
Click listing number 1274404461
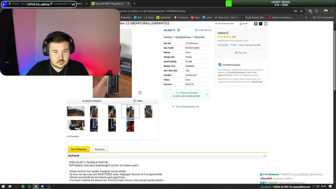click(192, 43)
